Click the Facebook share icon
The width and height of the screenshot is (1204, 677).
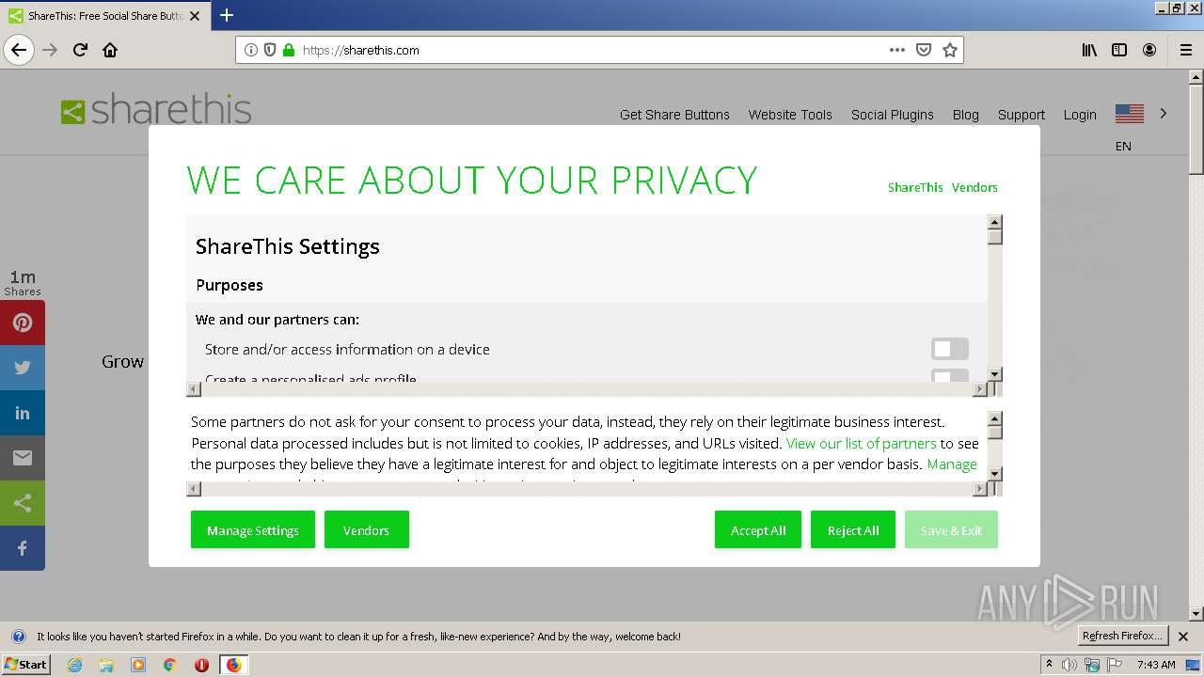click(x=23, y=548)
